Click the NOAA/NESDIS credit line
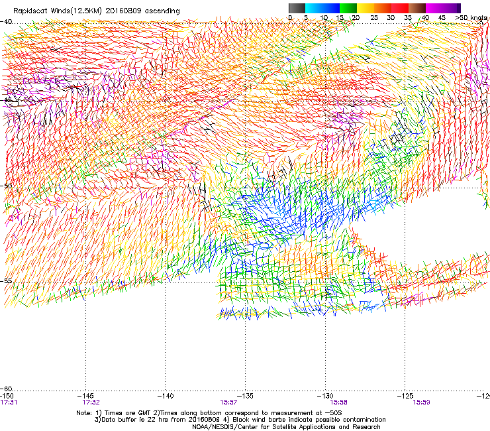This screenshot has height=431, width=490. (x=286, y=427)
